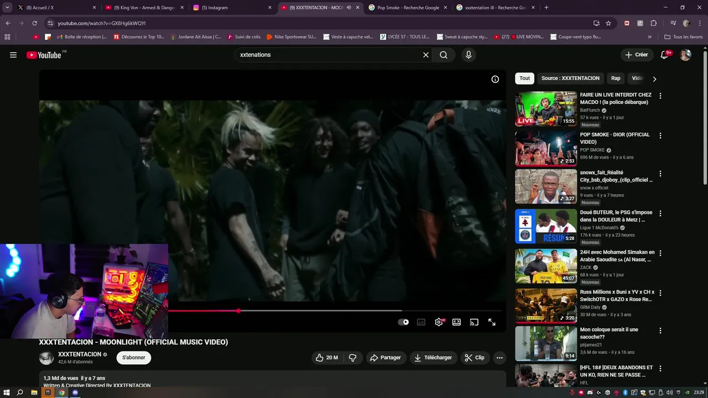Open the Tous les favoris folder
The height and width of the screenshot is (398, 708).
tap(683, 37)
